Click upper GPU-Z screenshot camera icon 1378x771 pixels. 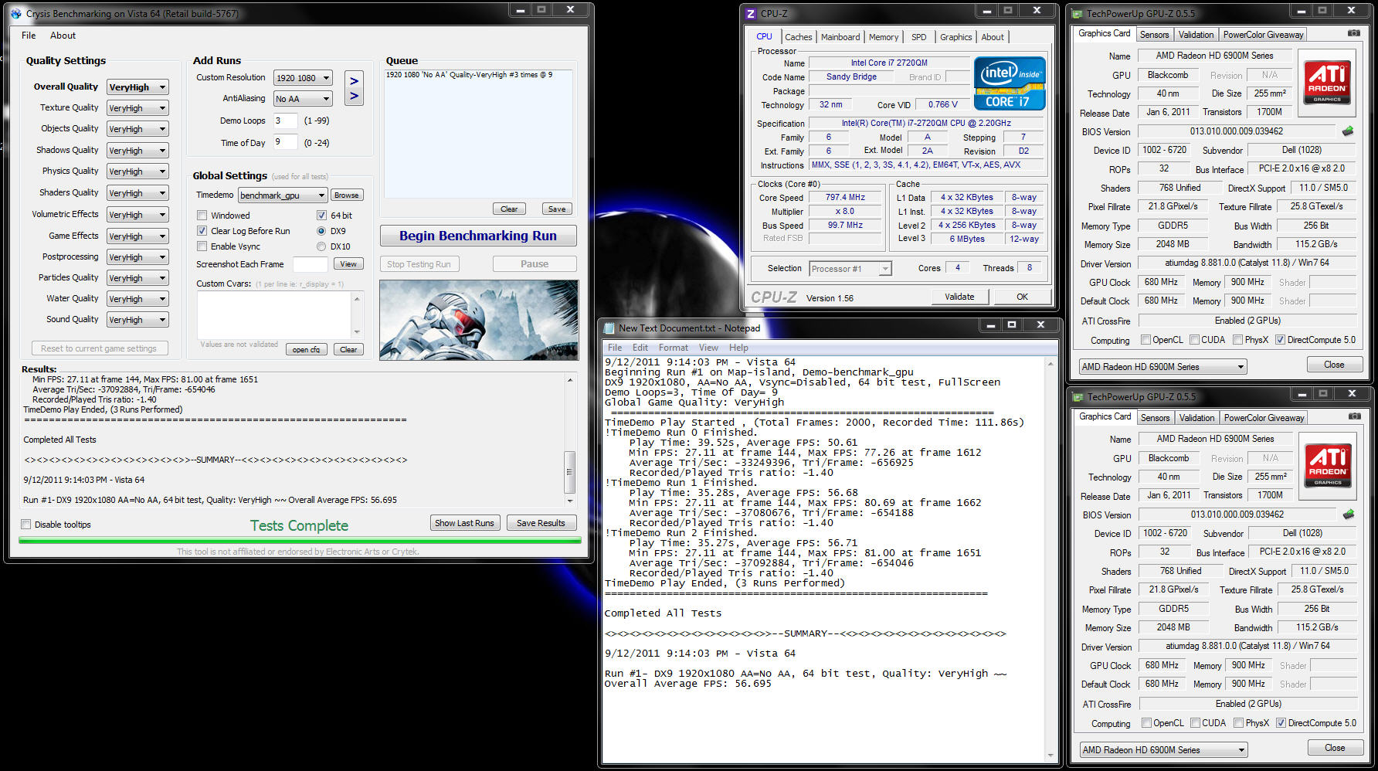(x=1353, y=33)
